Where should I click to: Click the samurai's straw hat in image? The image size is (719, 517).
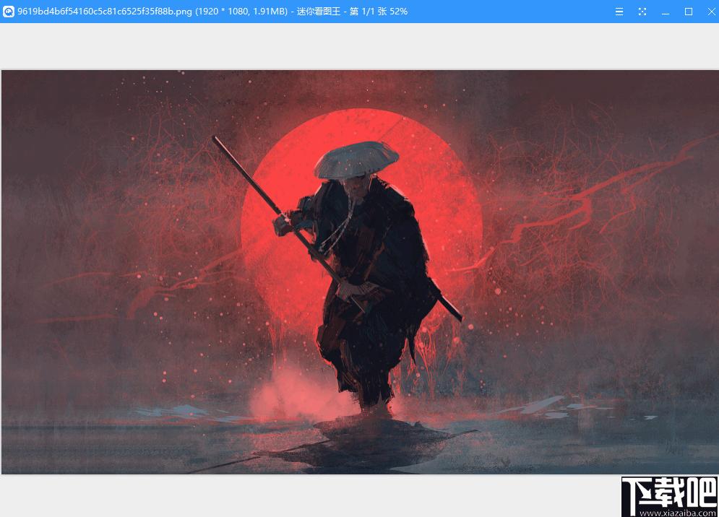[356, 160]
